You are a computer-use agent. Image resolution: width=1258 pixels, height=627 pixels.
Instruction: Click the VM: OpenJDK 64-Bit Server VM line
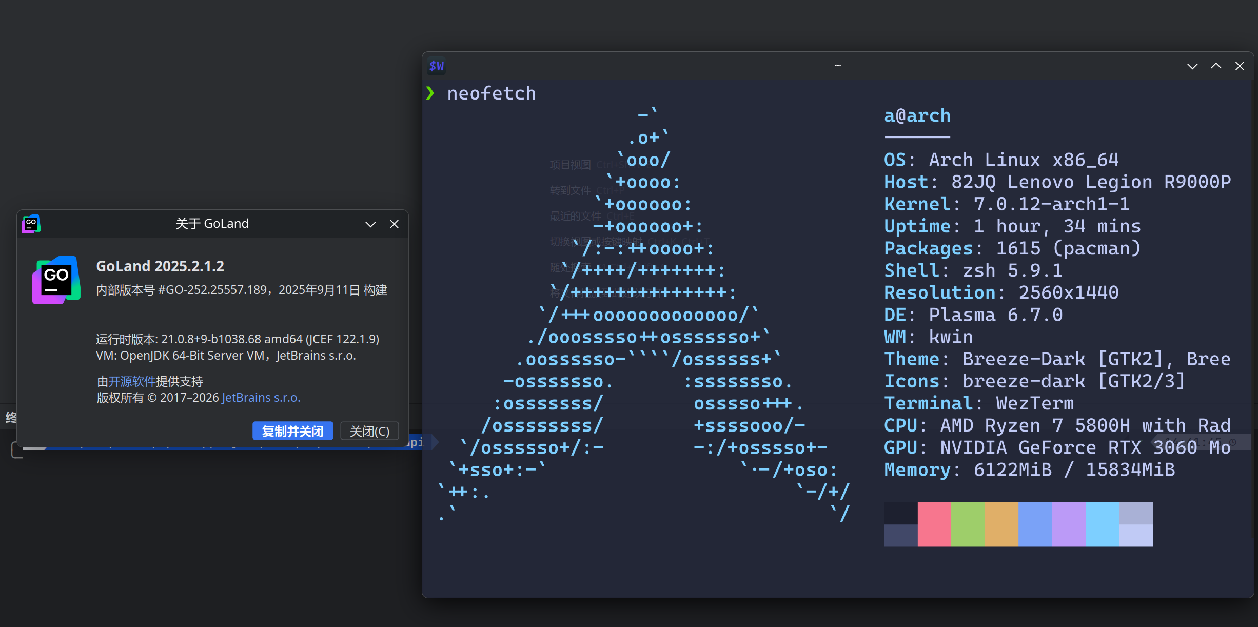click(226, 356)
